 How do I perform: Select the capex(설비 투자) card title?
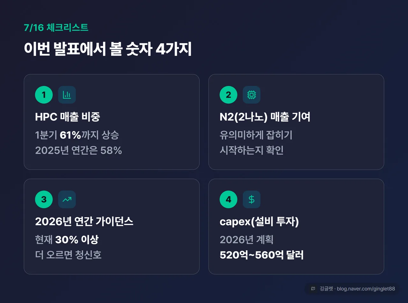(259, 222)
